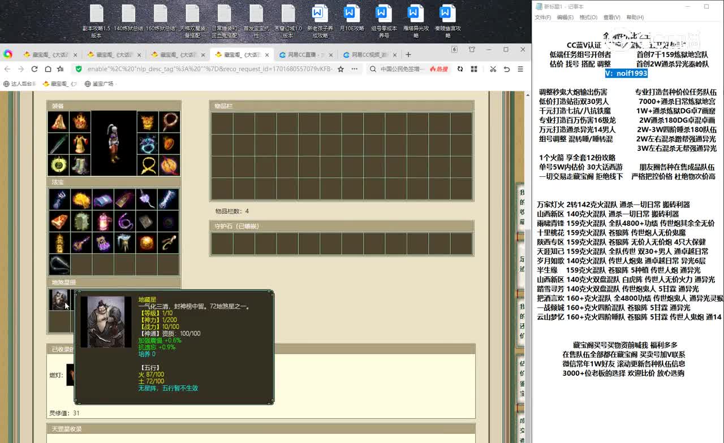
Task: Select the yellow ribbon belt equipment icon
Action: 147,166
